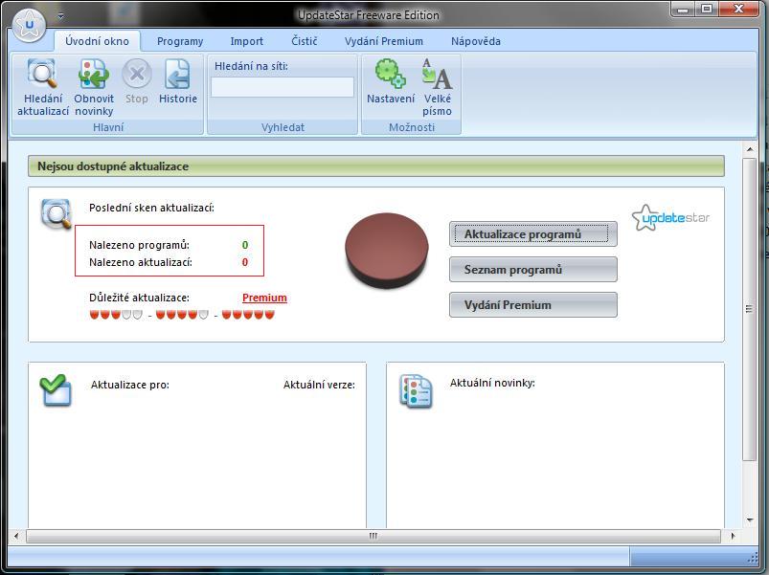This screenshot has height=575, width=769.
Task: Toggle Velké písmo large font
Action: click(x=437, y=87)
